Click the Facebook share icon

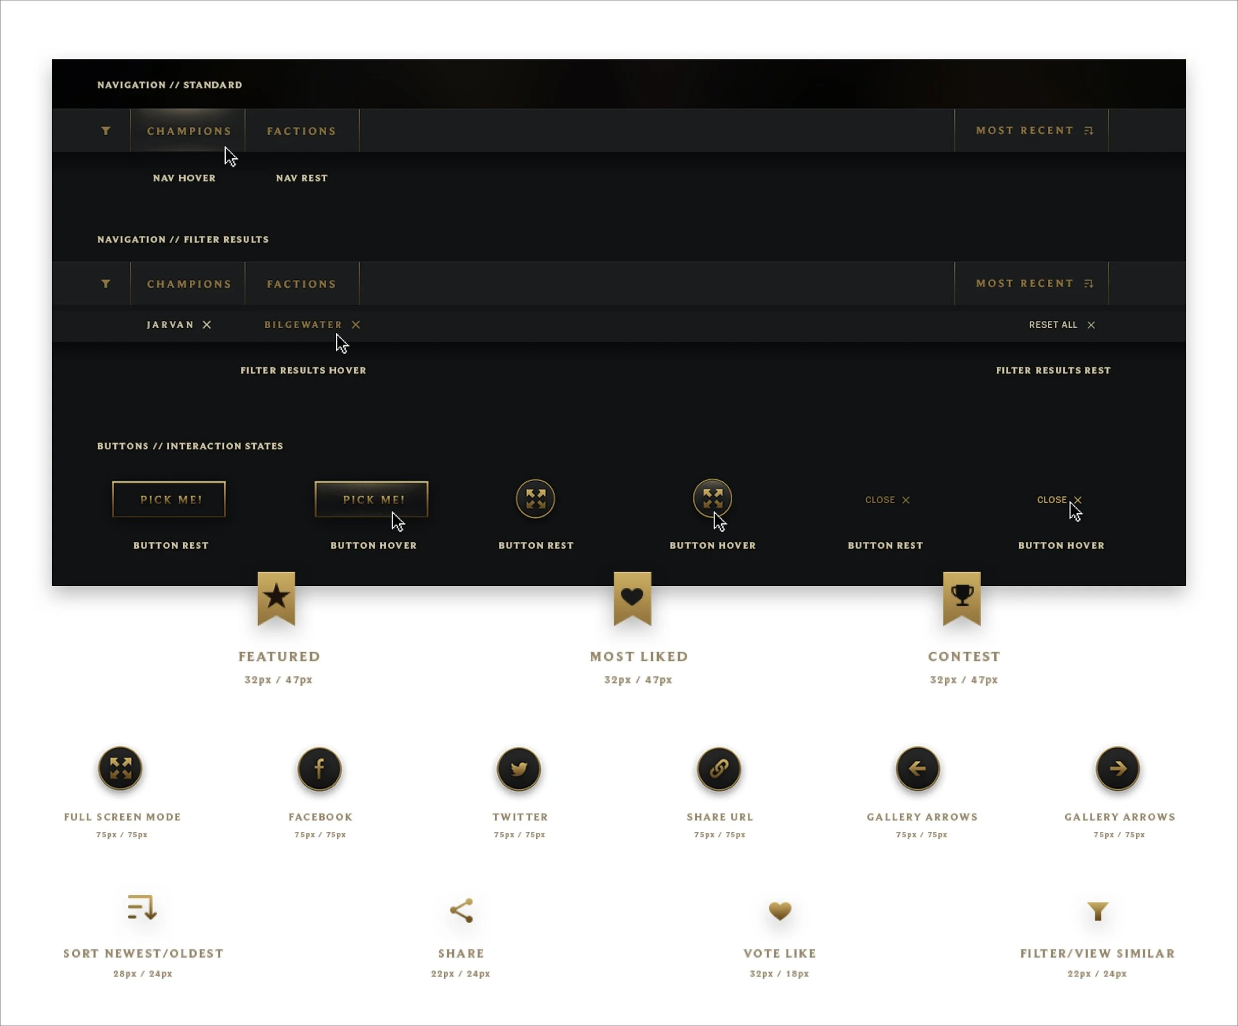(319, 769)
